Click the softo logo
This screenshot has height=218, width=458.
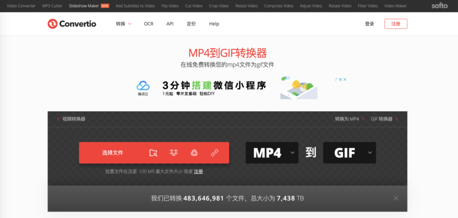[x=440, y=6]
